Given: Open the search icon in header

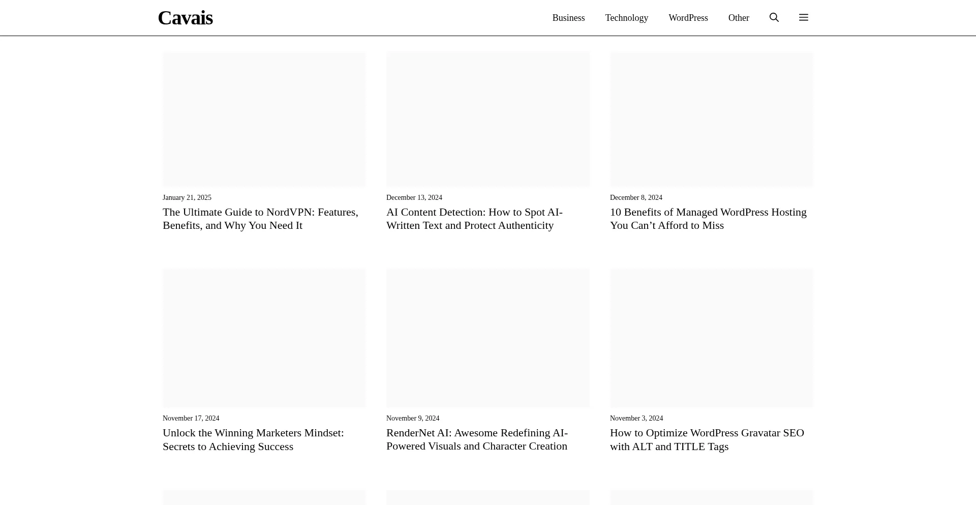Looking at the screenshot, I should tap(774, 18).
